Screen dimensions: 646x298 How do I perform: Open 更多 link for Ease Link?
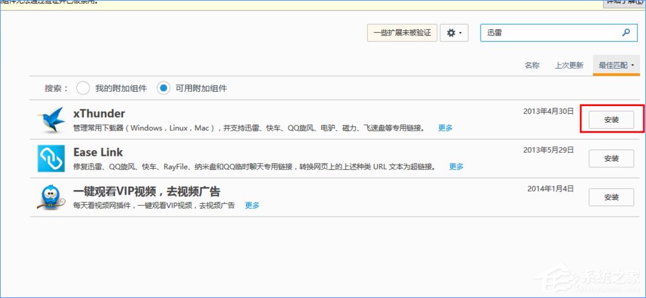pos(457,167)
